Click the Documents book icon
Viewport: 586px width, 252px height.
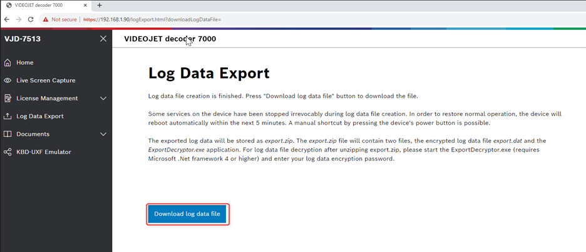7,134
